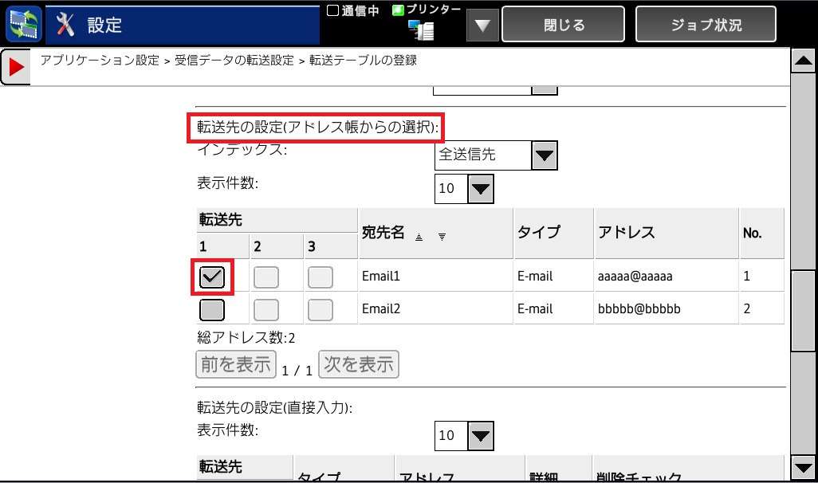
Task: Click the scrollbar down arrow
Action: coord(801,467)
